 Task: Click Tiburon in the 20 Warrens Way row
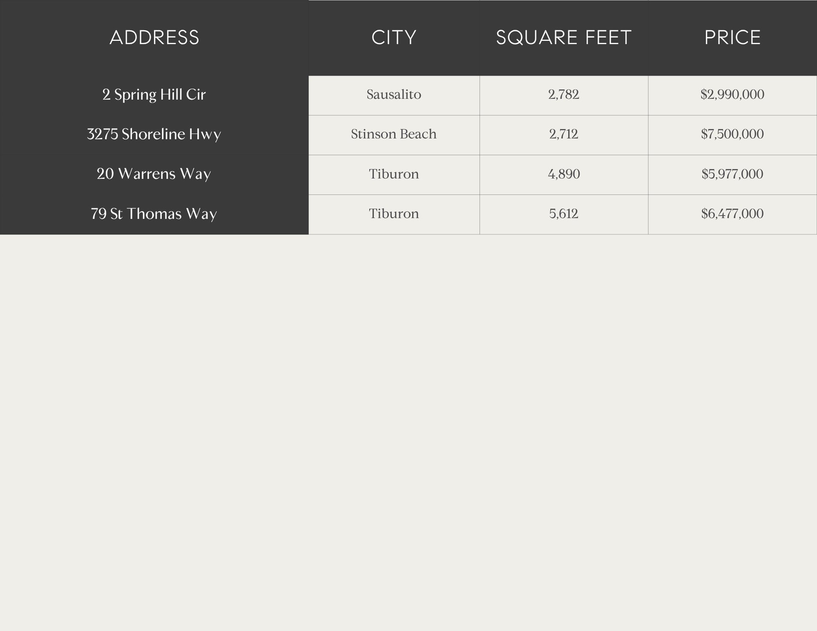coord(394,175)
